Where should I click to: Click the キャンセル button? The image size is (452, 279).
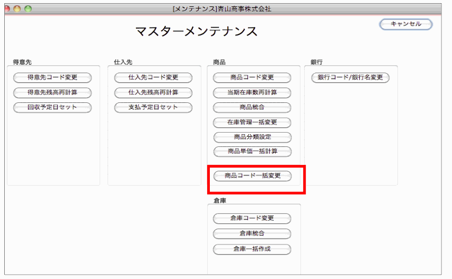point(405,24)
